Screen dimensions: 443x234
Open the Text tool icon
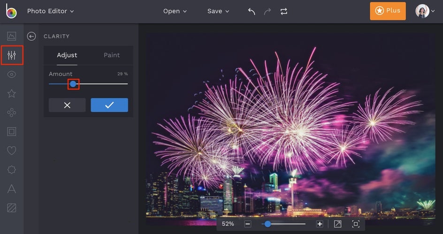pos(12,189)
